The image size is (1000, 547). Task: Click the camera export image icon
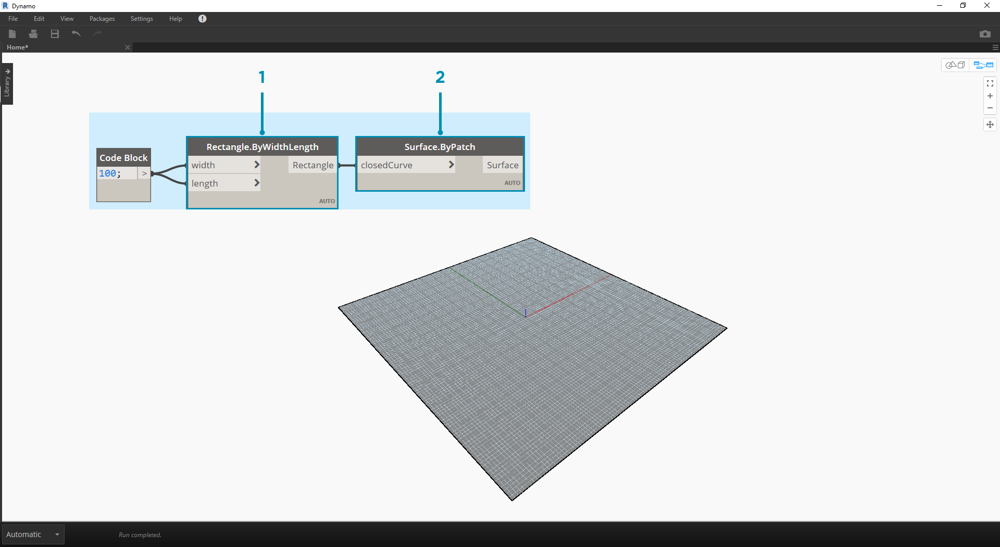984,34
